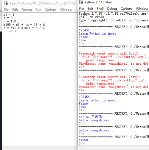149x150 pixels.
Task: Open the Debug menu in Python Shell
Action: (x=112, y=9)
